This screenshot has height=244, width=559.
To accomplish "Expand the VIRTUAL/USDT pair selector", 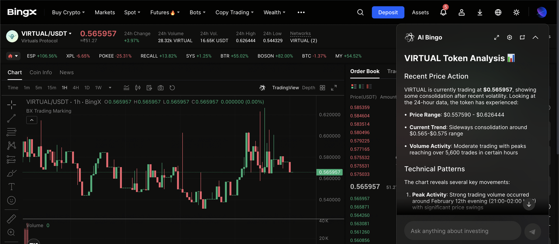I will [x=70, y=34].
